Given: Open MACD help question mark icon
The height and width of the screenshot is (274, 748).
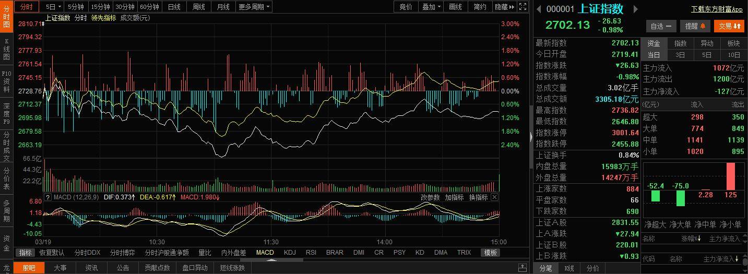Looking at the screenshot, I should 48,197.
